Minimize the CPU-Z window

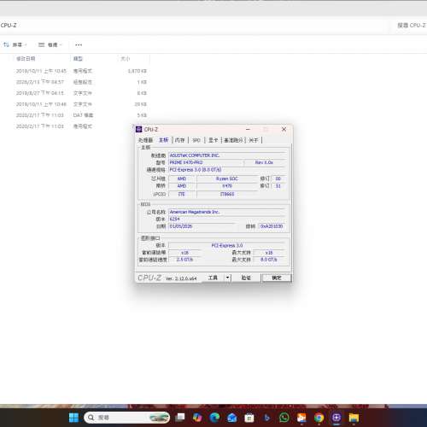click(x=248, y=129)
